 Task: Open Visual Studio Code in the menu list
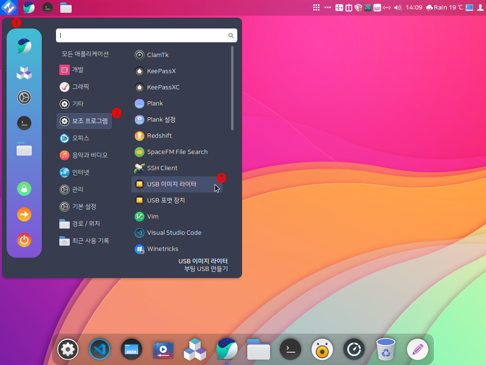click(174, 233)
